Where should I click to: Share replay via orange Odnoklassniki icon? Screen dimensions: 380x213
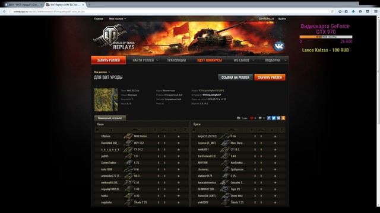click(x=283, y=118)
